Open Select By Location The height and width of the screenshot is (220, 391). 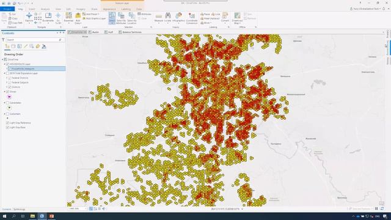[132, 18]
